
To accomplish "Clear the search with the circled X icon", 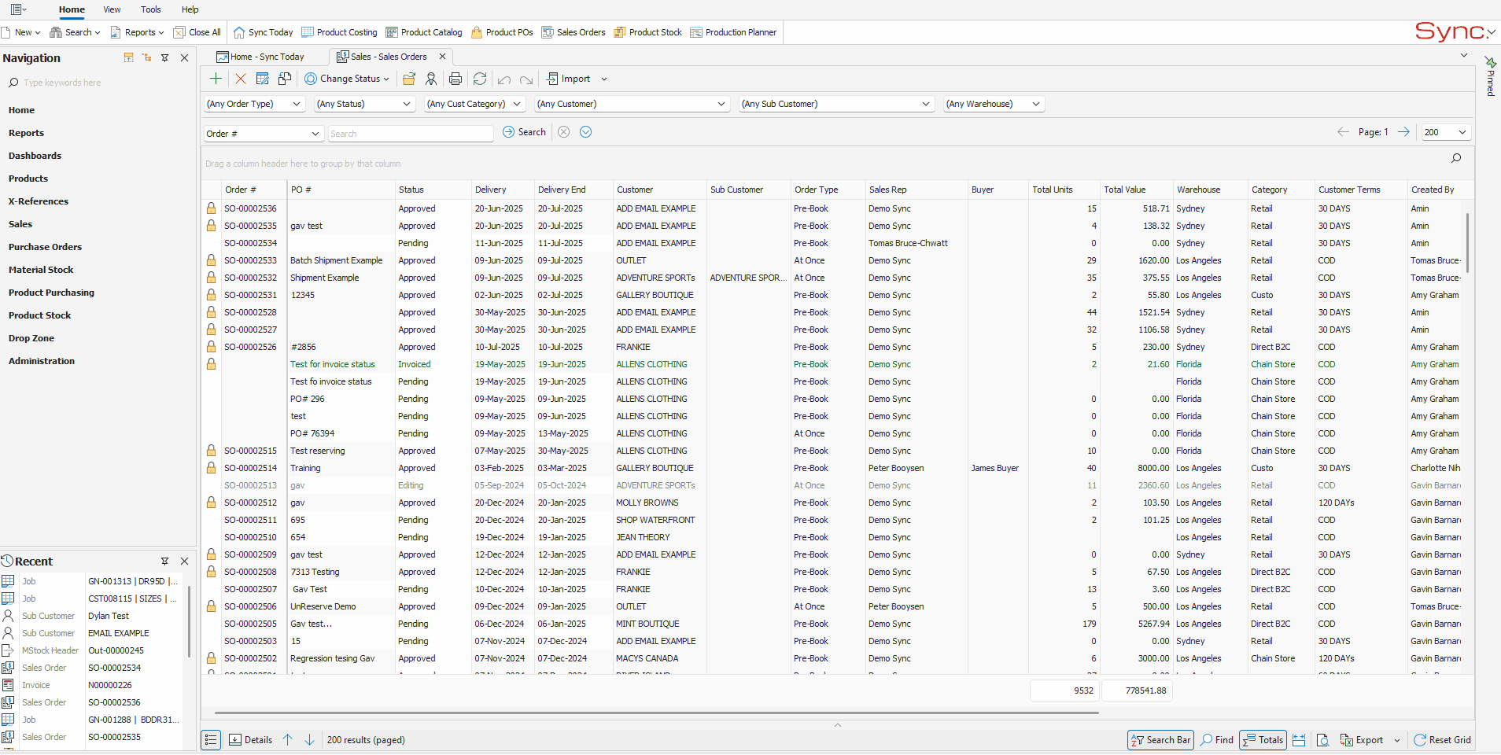I will tap(564, 132).
